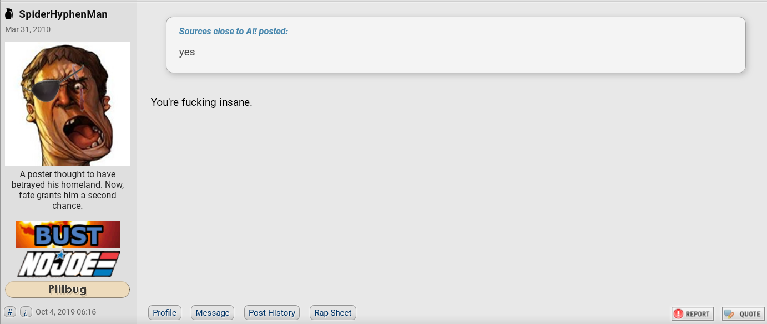
Task: Follow the "Sources close to Al! posted:" link
Action: point(234,31)
